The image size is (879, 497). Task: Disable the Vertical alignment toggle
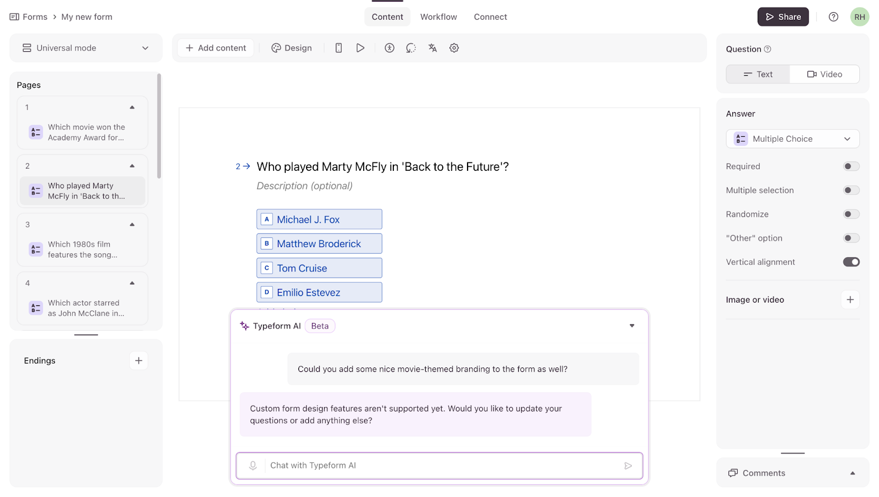pos(851,262)
